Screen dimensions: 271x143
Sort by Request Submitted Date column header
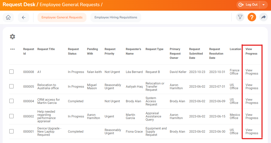(x=196, y=54)
